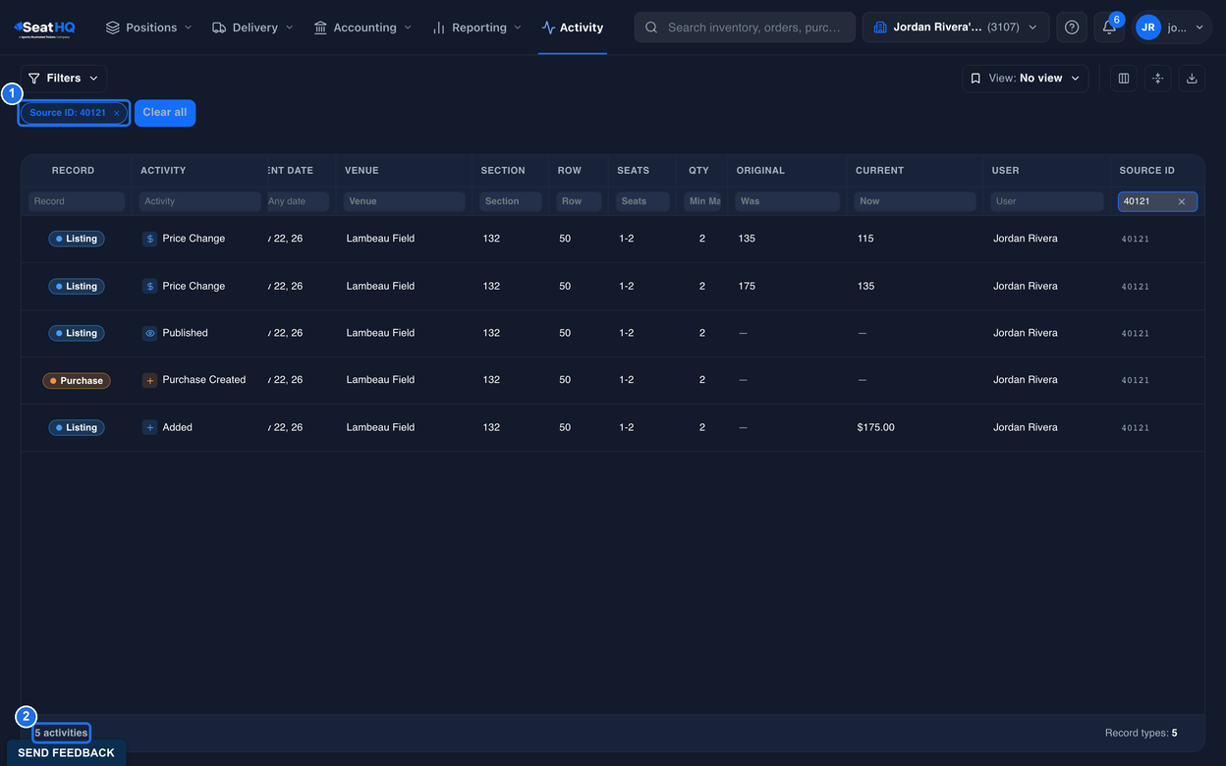Viewport: 1226px width, 766px height.
Task: Sort by the VENUE column header
Action: coord(362,171)
